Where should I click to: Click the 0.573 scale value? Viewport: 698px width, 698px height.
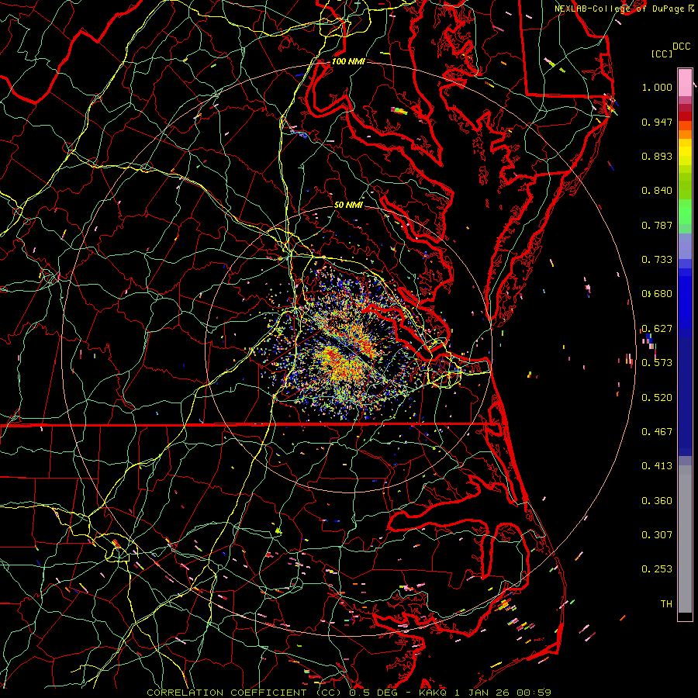tap(657, 363)
